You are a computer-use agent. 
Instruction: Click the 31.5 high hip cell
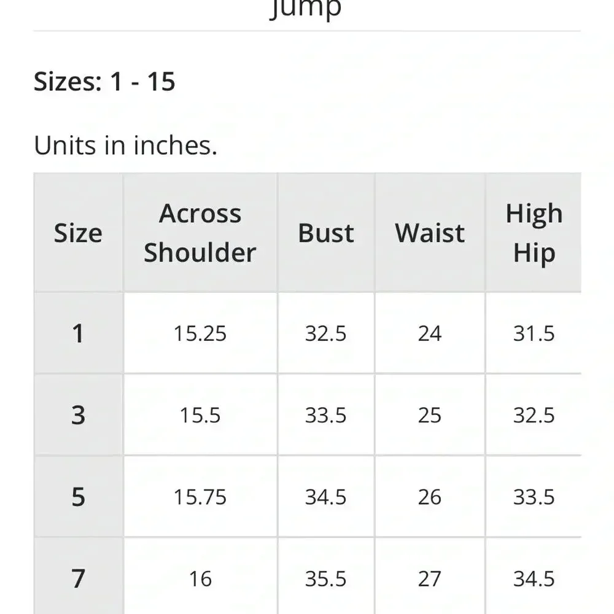click(534, 333)
